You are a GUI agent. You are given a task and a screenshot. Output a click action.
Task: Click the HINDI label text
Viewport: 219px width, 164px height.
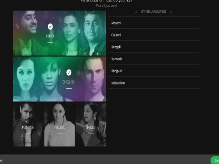(x=50, y=36)
